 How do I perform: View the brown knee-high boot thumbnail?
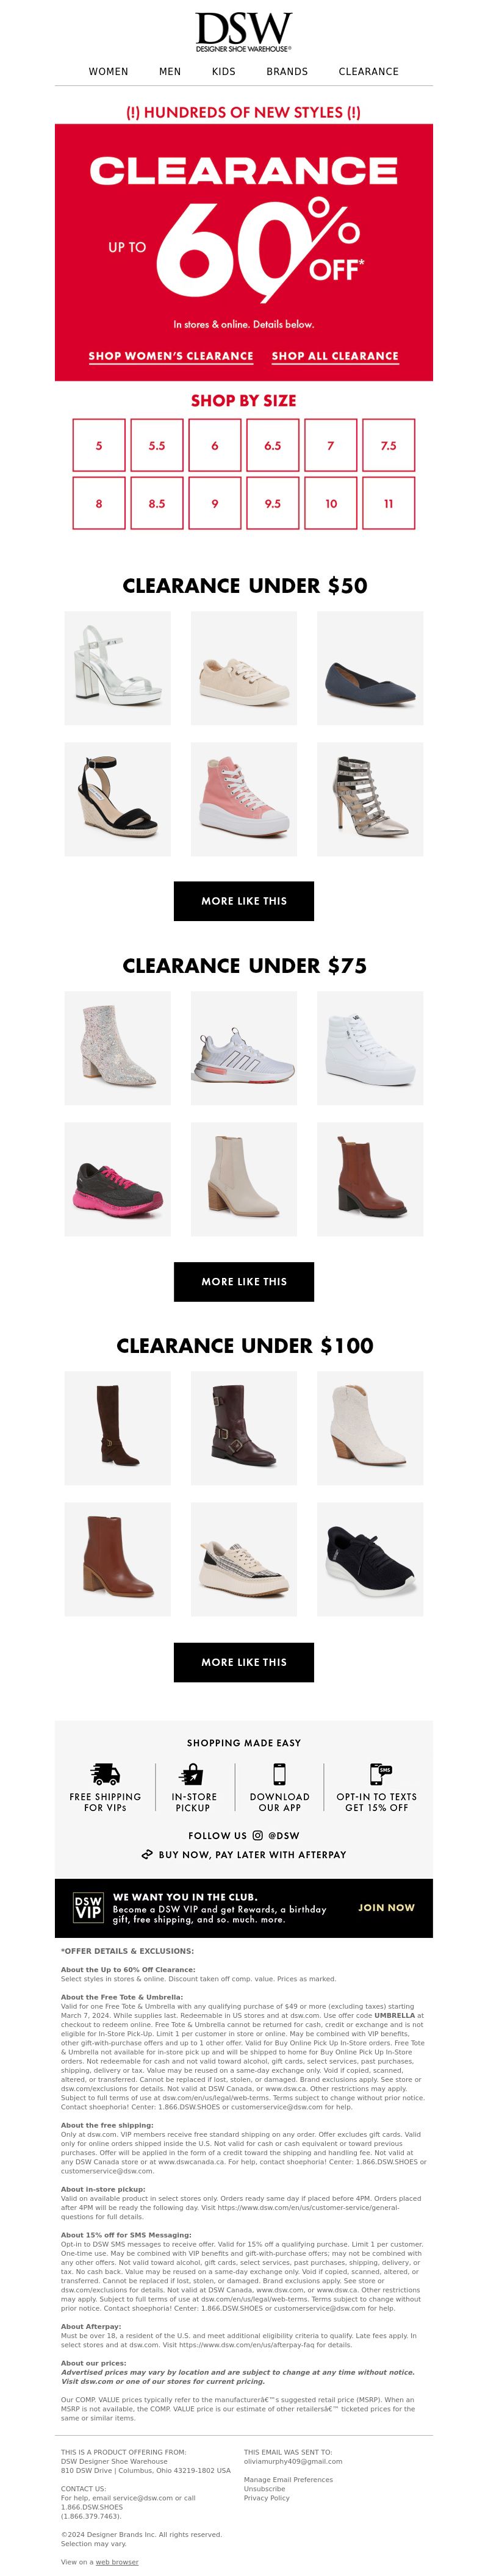[x=117, y=1427]
